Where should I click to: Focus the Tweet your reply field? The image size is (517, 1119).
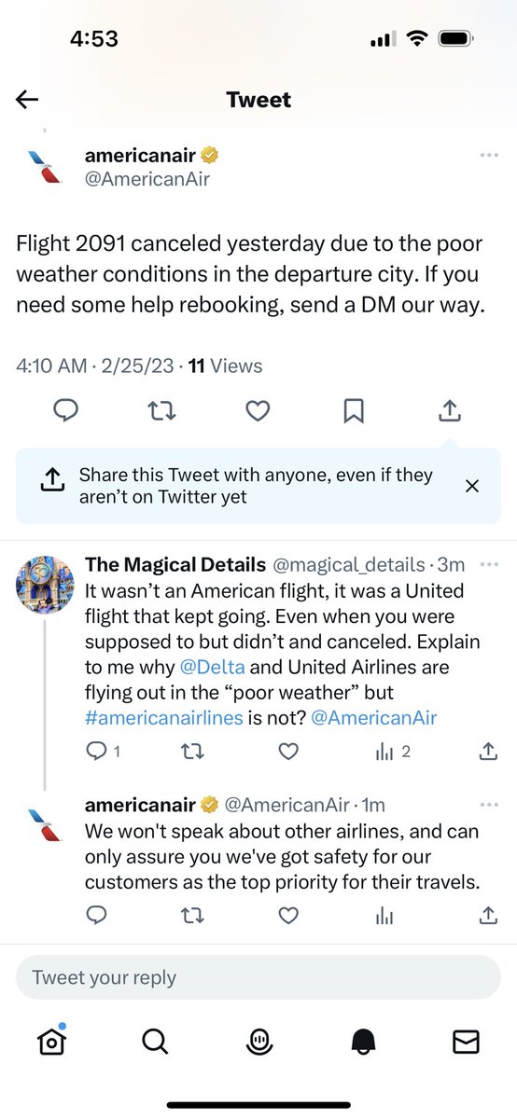[x=258, y=977]
